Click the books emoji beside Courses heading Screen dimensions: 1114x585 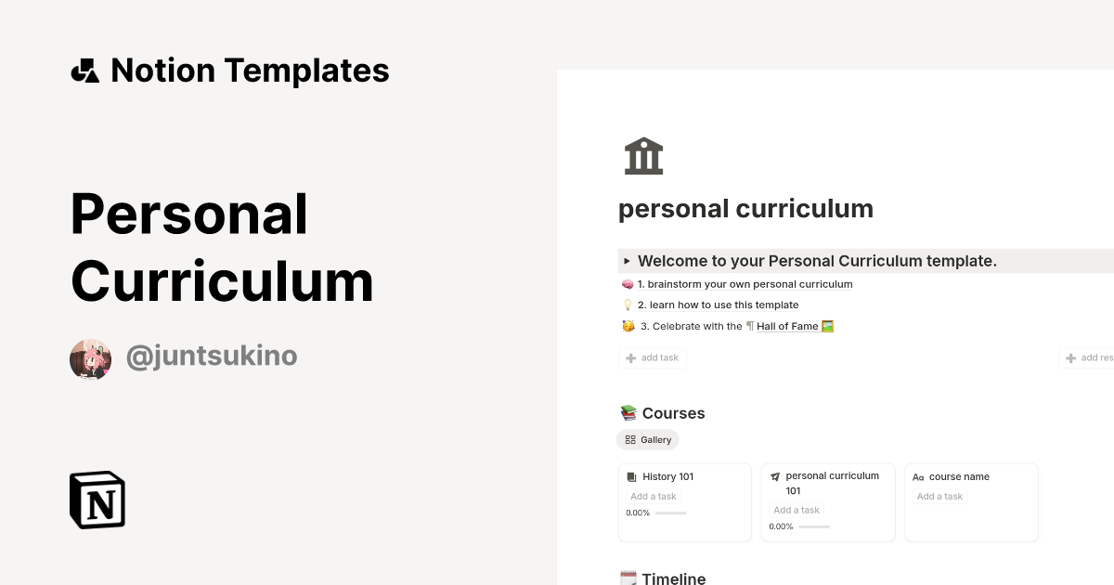click(628, 412)
